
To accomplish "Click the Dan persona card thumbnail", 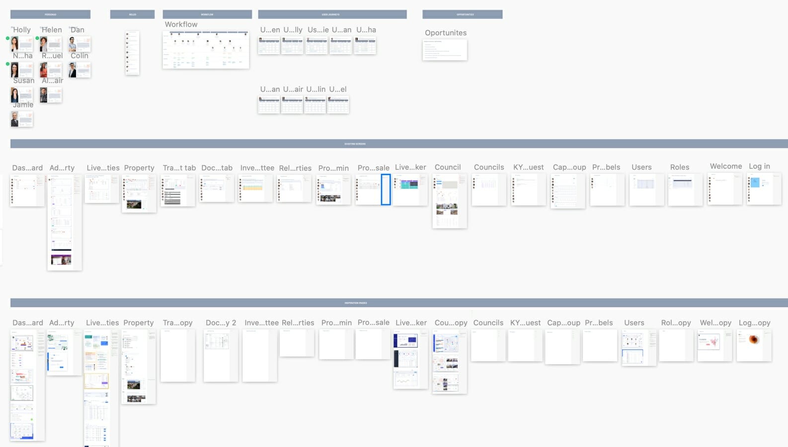I will [x=79, y=44].
